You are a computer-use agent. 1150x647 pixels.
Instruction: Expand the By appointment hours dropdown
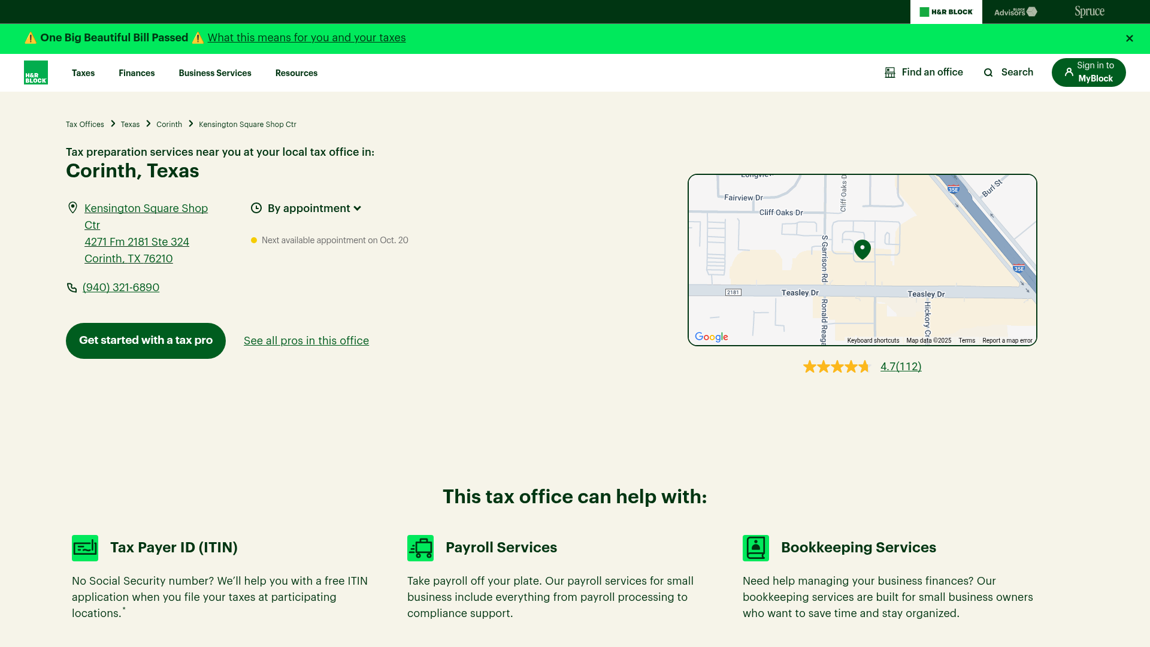(314, 208)
